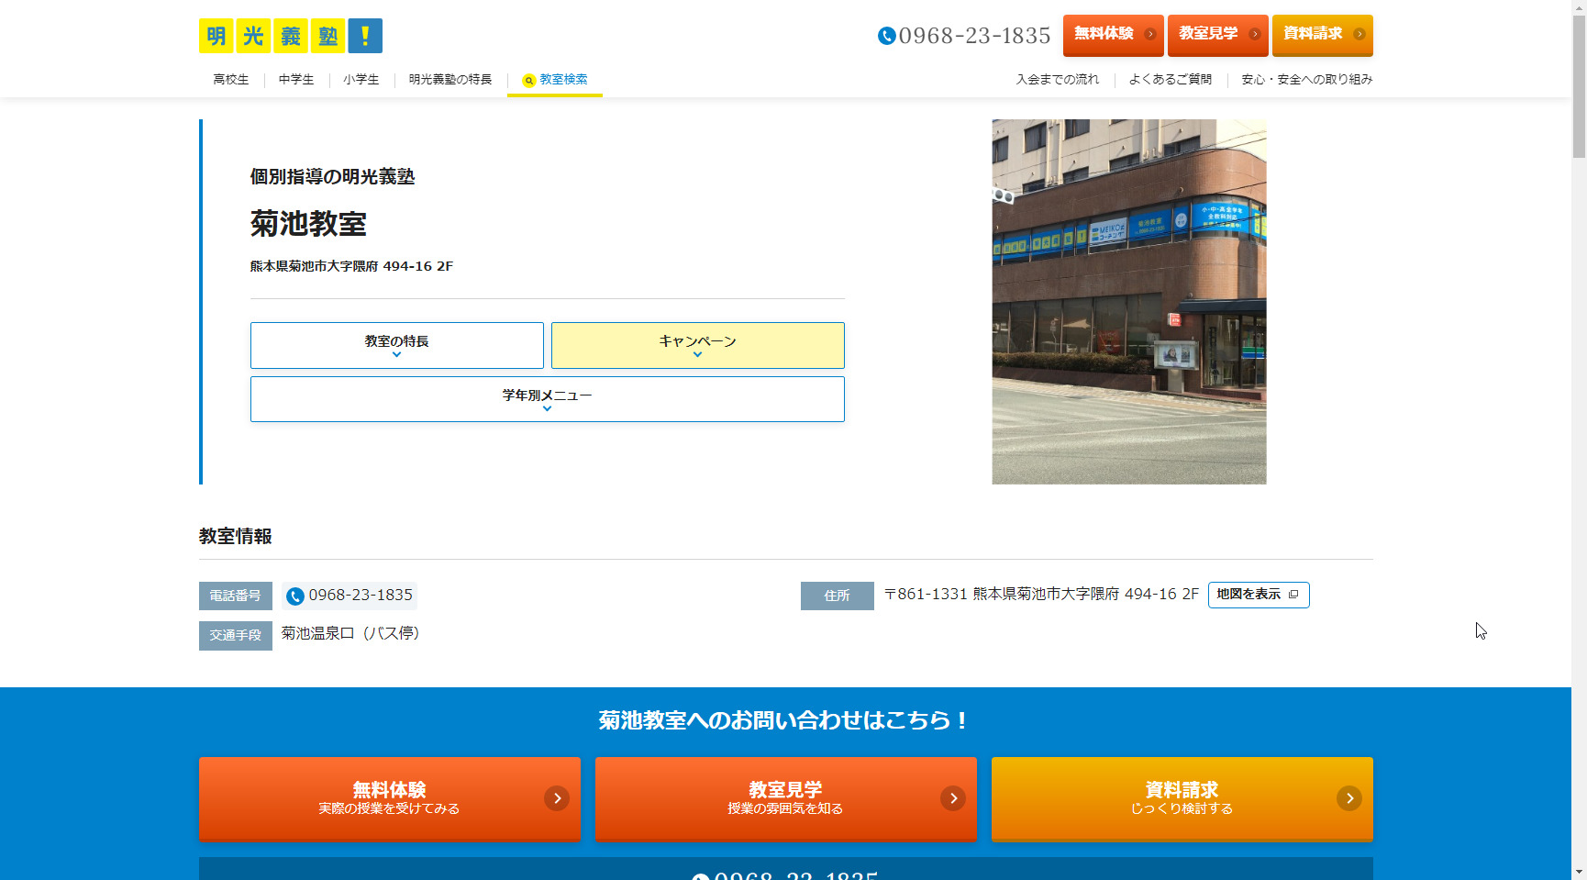Click the 明光義塾 logo
Image resolution: width=1587 pixels, height=880 pixels.
click(x=291, y=36)
